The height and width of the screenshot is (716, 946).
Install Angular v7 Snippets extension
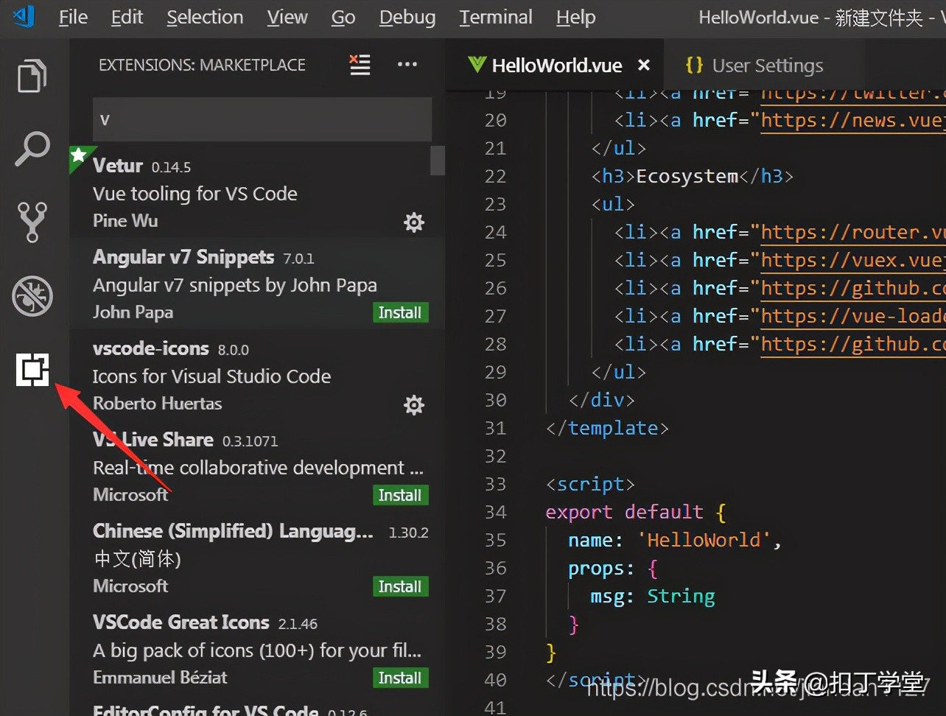pos(400,313)
